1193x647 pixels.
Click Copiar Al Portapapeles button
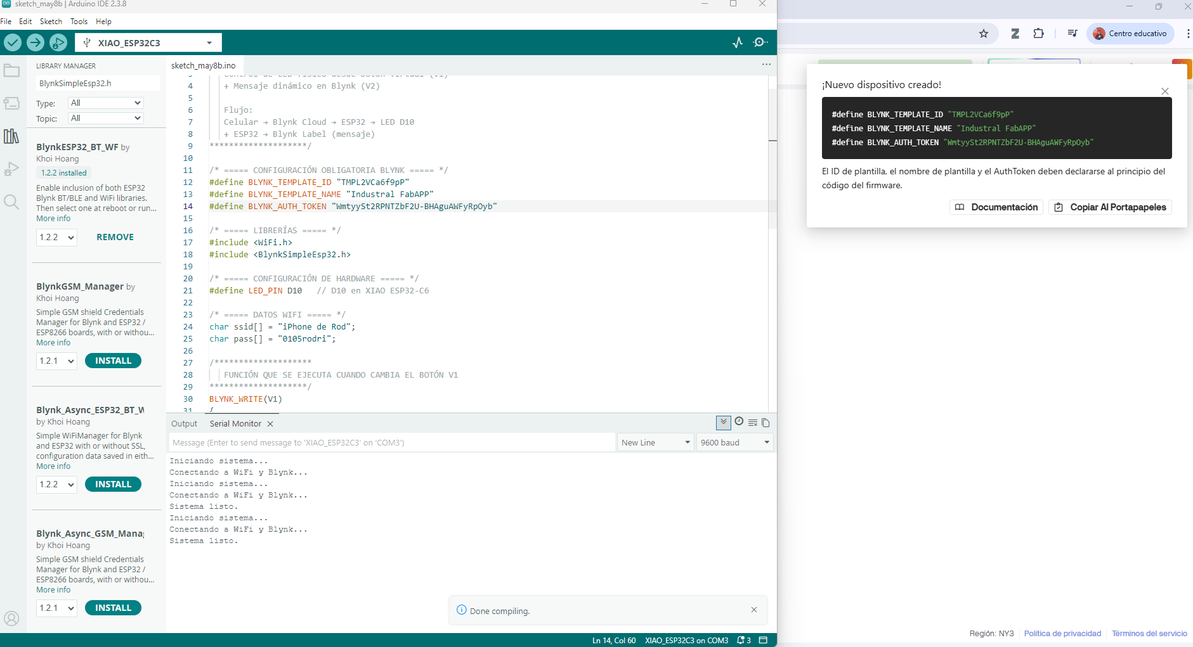[1110, 207]
